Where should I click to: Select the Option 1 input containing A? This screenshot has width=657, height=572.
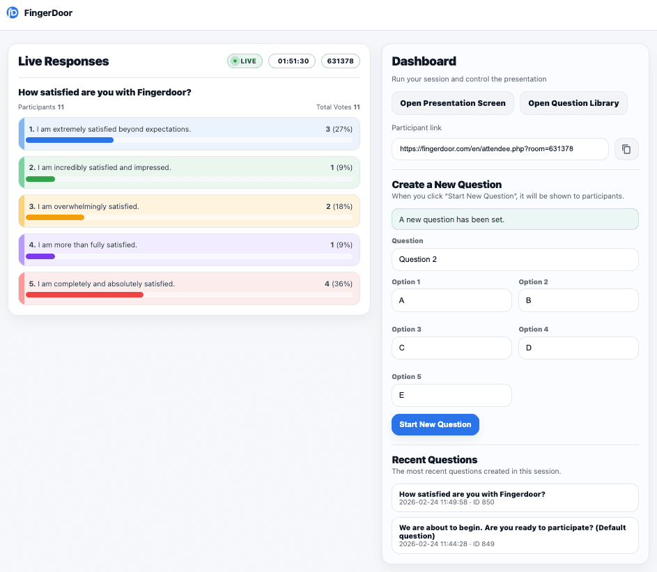pyautogui.click(x=451, y=300)
